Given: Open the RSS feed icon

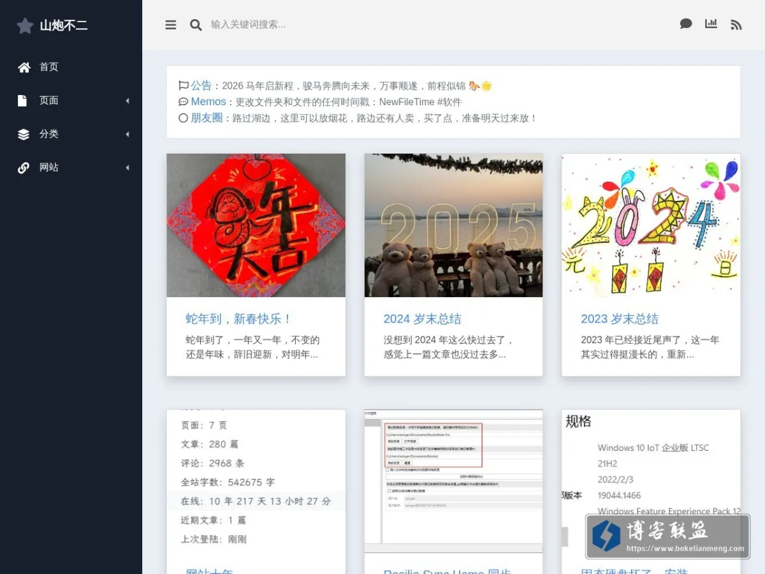Looking at the screenshot, I should pos(736,25).
